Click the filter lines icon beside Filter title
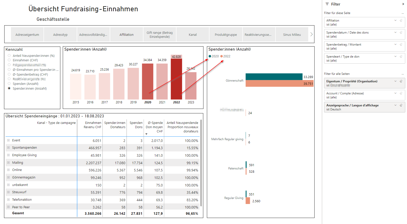407x224 pixels. 327,4
